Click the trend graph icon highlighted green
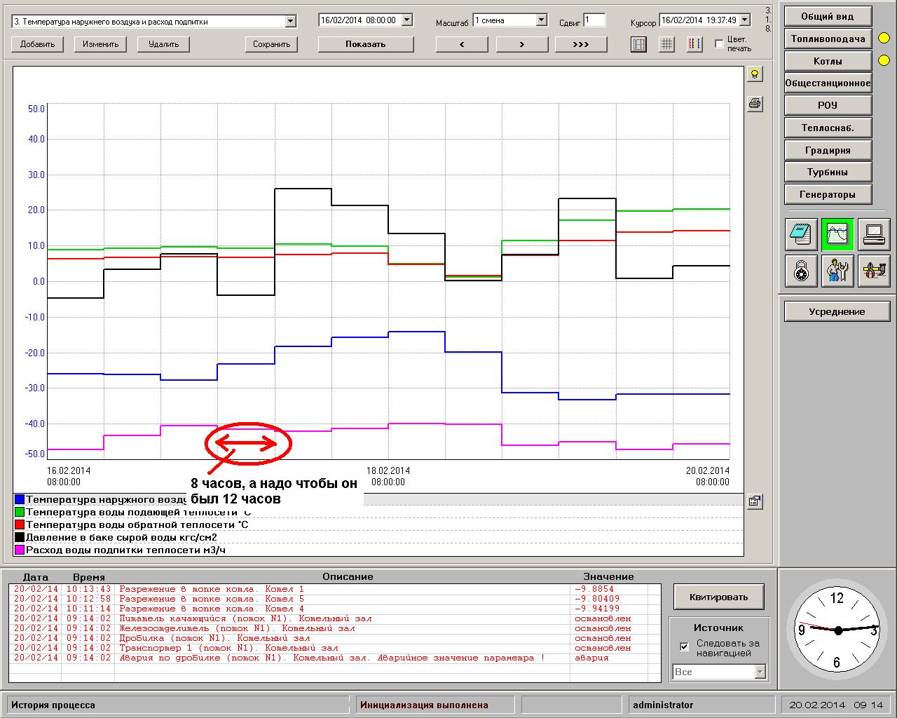This screenshot has width=897, height=718. click(837, 234)
